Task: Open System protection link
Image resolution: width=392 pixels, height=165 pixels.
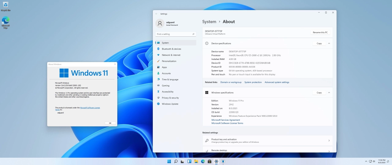Action: pyautogui.click(x=253, y=82)
